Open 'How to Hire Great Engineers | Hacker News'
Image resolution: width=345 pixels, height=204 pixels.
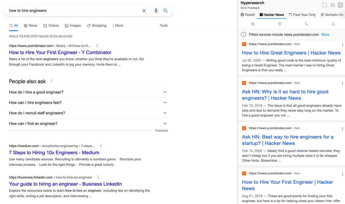(291, 53)
